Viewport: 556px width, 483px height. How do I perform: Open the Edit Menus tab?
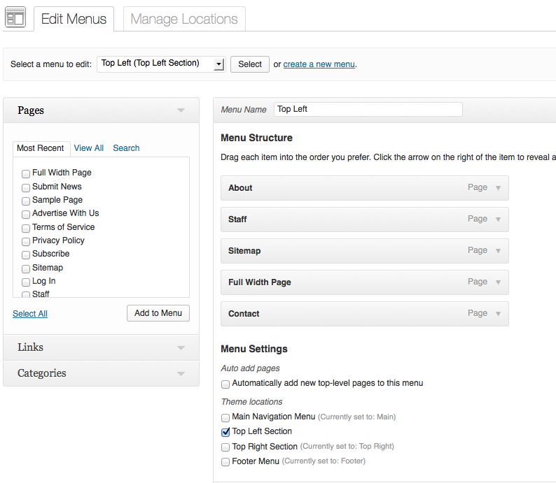74,19
